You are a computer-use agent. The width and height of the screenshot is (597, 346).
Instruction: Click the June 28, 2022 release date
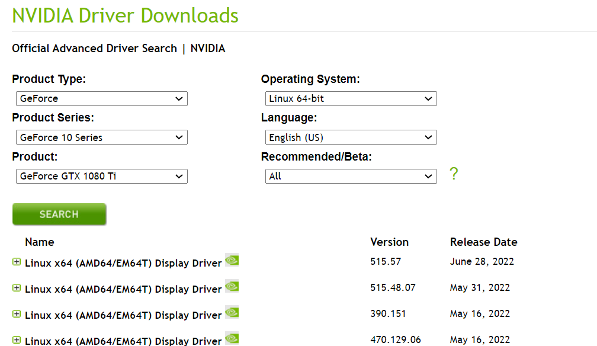[x=482, y=261]
